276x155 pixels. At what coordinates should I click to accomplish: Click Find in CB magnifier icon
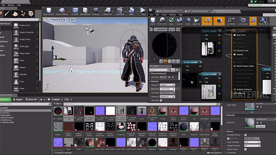coord(162,21)
